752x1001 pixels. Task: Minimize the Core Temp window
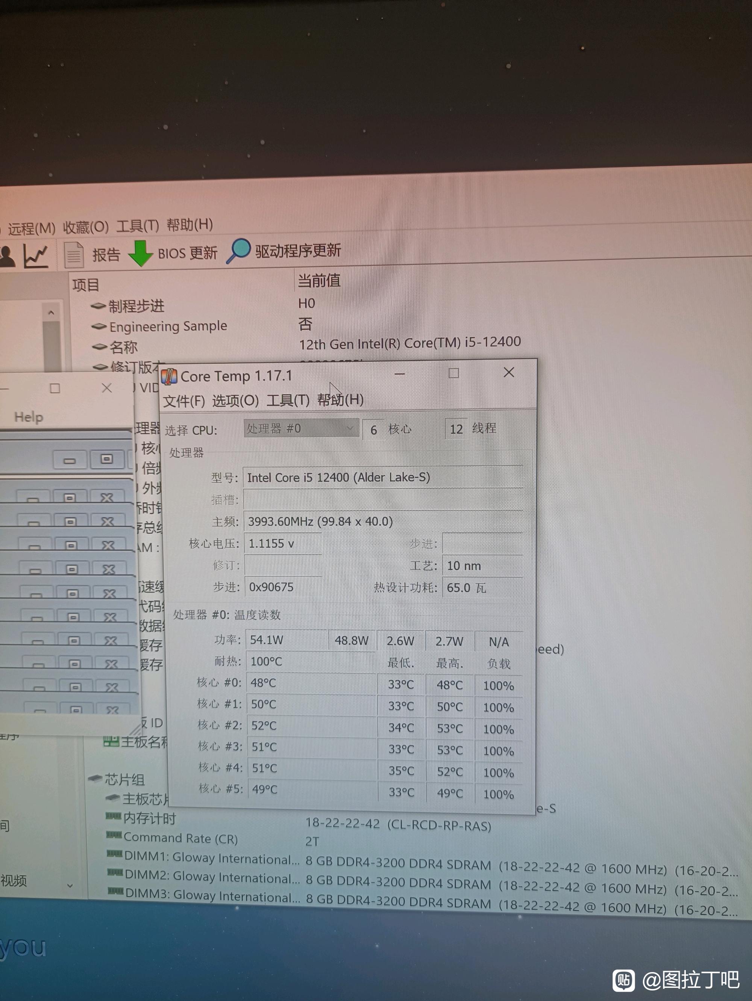(399, 374)
